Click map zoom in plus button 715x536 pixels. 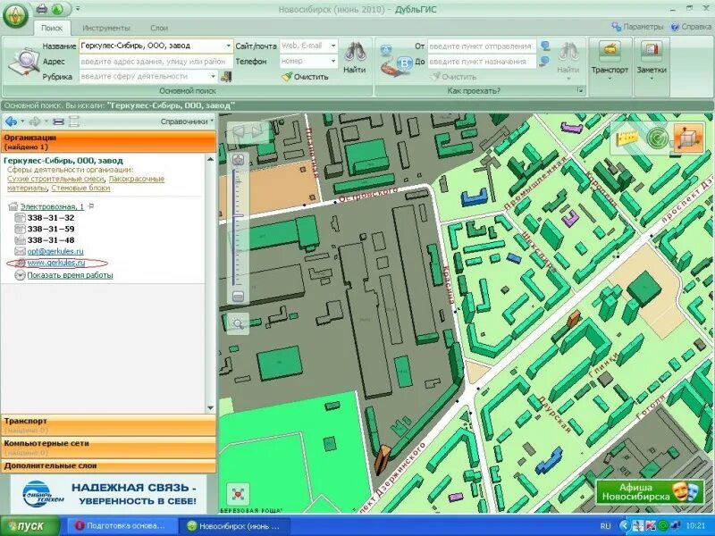238,160
